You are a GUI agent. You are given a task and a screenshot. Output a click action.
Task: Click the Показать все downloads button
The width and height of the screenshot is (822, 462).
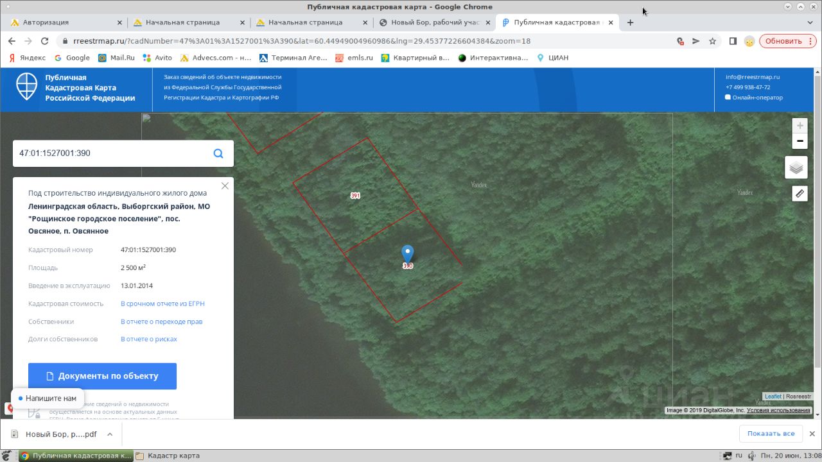click(771, 434)
